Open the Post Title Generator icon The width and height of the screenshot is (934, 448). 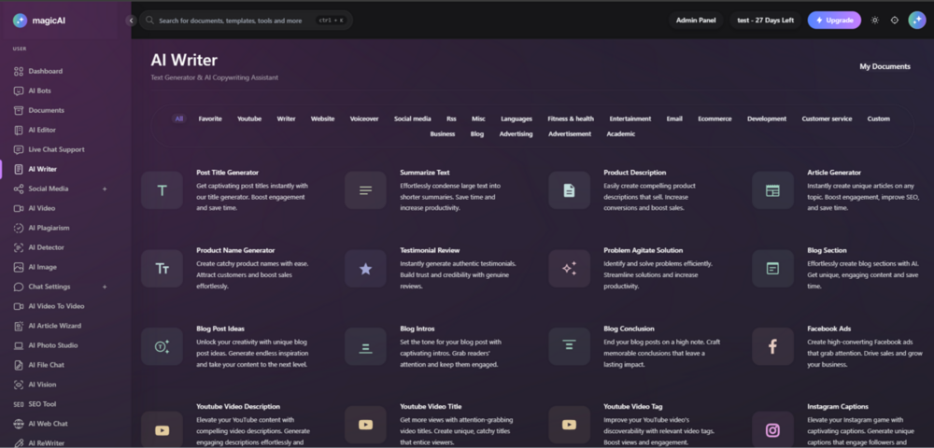(162, 190)
